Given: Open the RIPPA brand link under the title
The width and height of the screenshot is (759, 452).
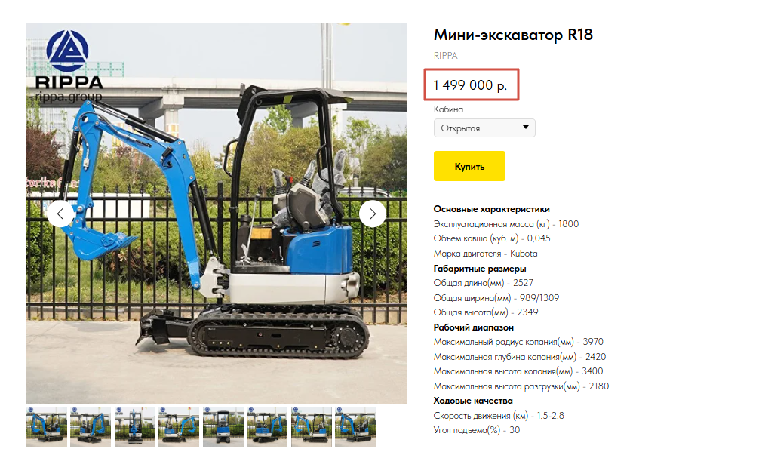Looking at the screenshot, I should pyautogui.click(x=445, y=56).
